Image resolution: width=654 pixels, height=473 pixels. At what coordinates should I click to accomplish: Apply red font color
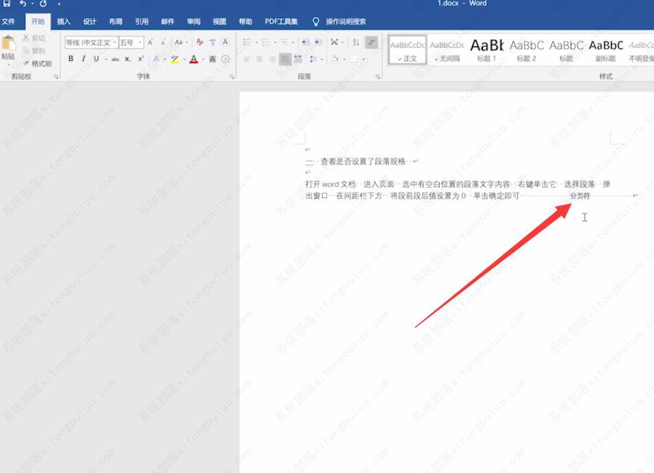point(194,60)
